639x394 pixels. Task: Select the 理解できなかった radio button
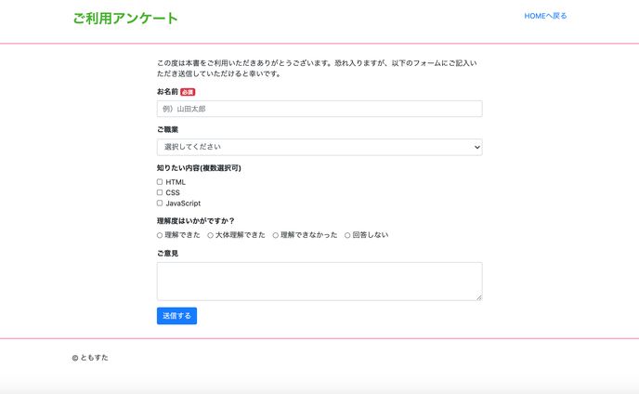click(x=276, y=235)
